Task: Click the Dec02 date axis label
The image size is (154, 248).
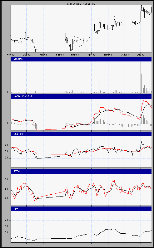Action: point(27,55)
